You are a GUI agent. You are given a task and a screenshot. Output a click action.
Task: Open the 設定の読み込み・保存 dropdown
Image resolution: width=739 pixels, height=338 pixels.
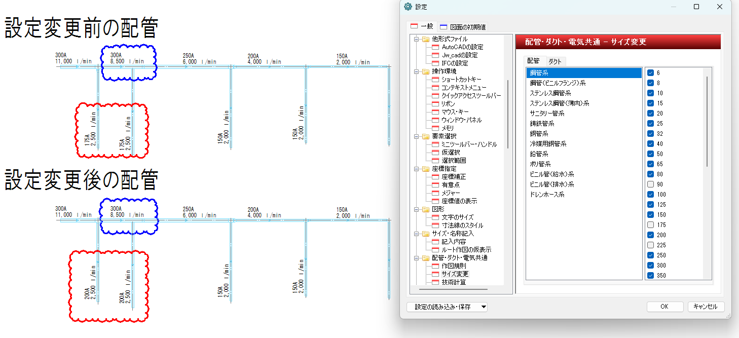[484, 307]
